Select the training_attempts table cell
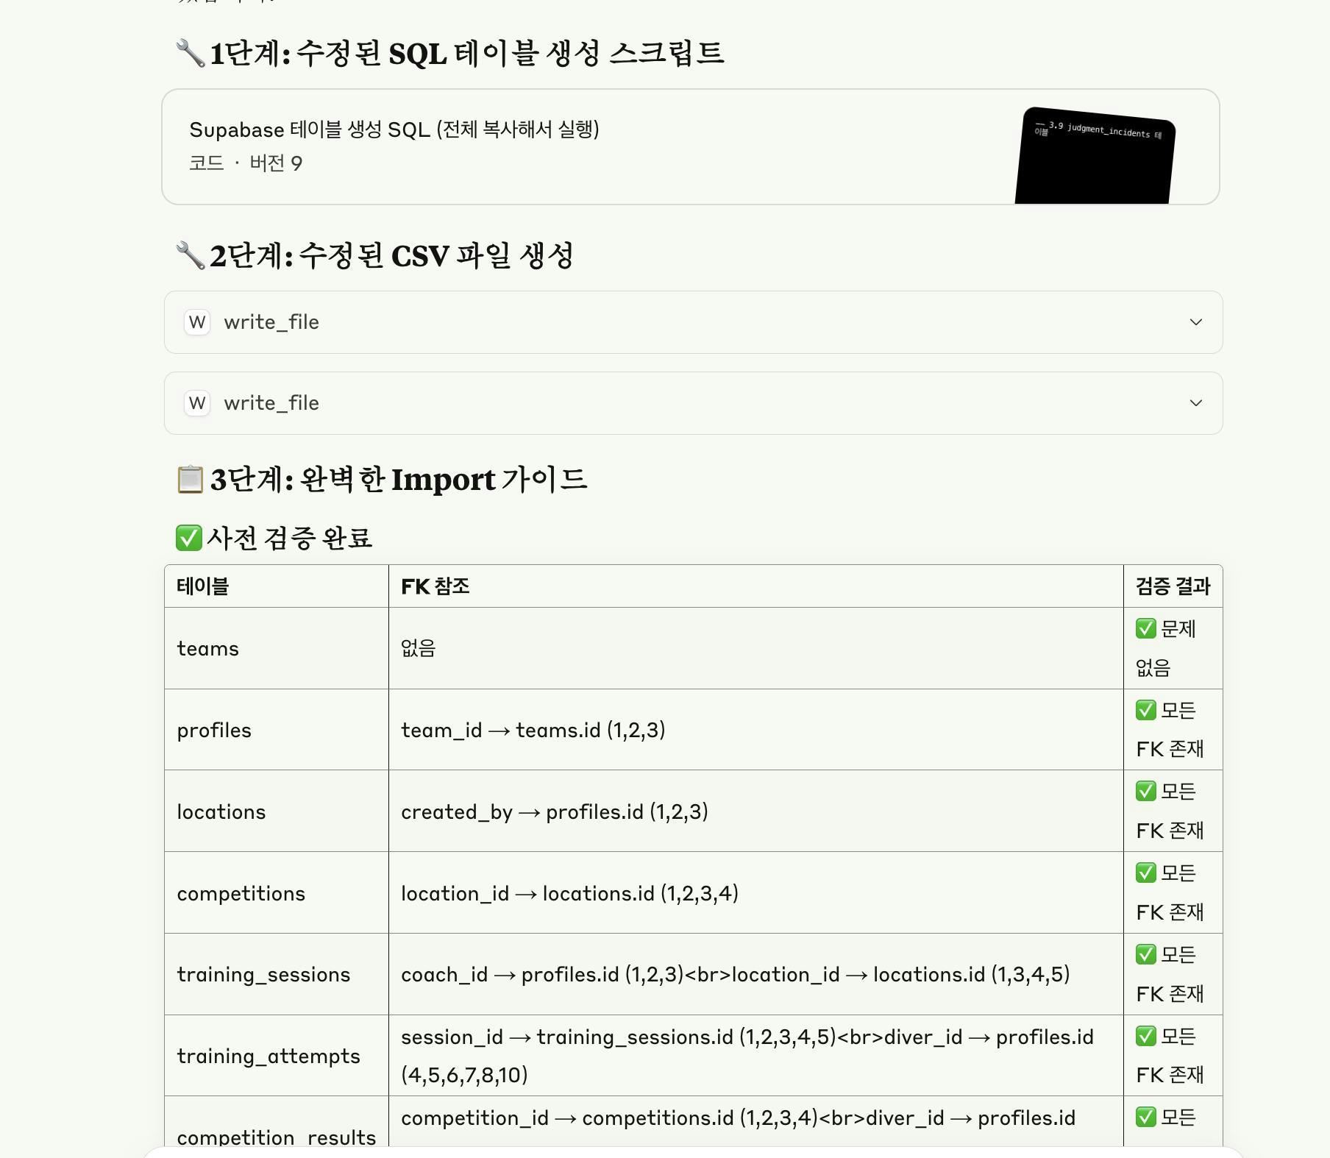The height and width of the screenshot is (1158, 1330). [277, 1056]
